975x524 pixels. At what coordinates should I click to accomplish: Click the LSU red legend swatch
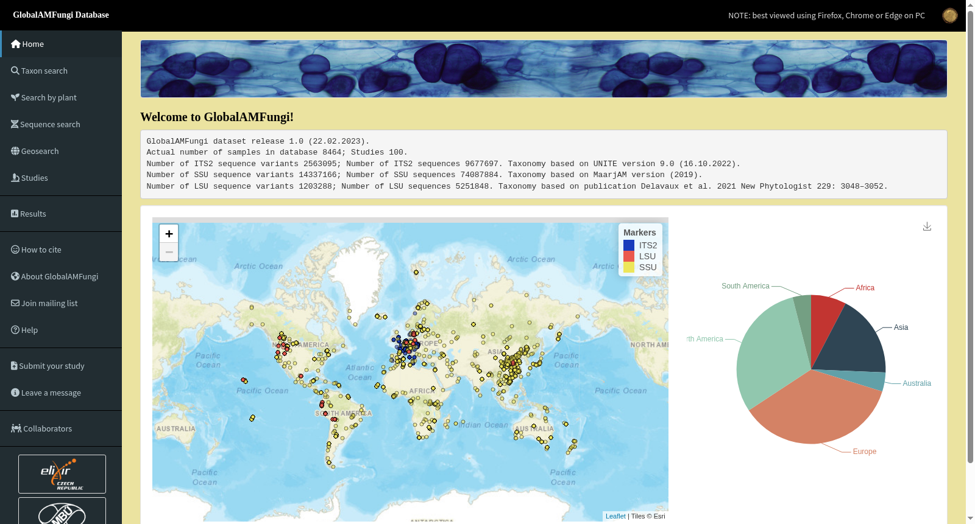click(x=629, y=256)
